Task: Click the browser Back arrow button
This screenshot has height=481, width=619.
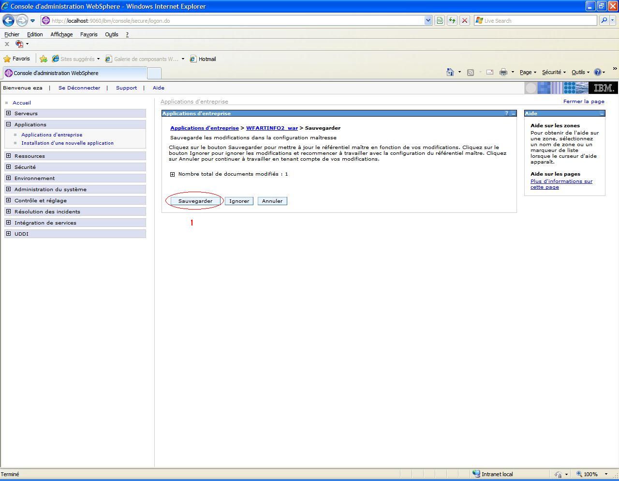Action: pos(9,21)
